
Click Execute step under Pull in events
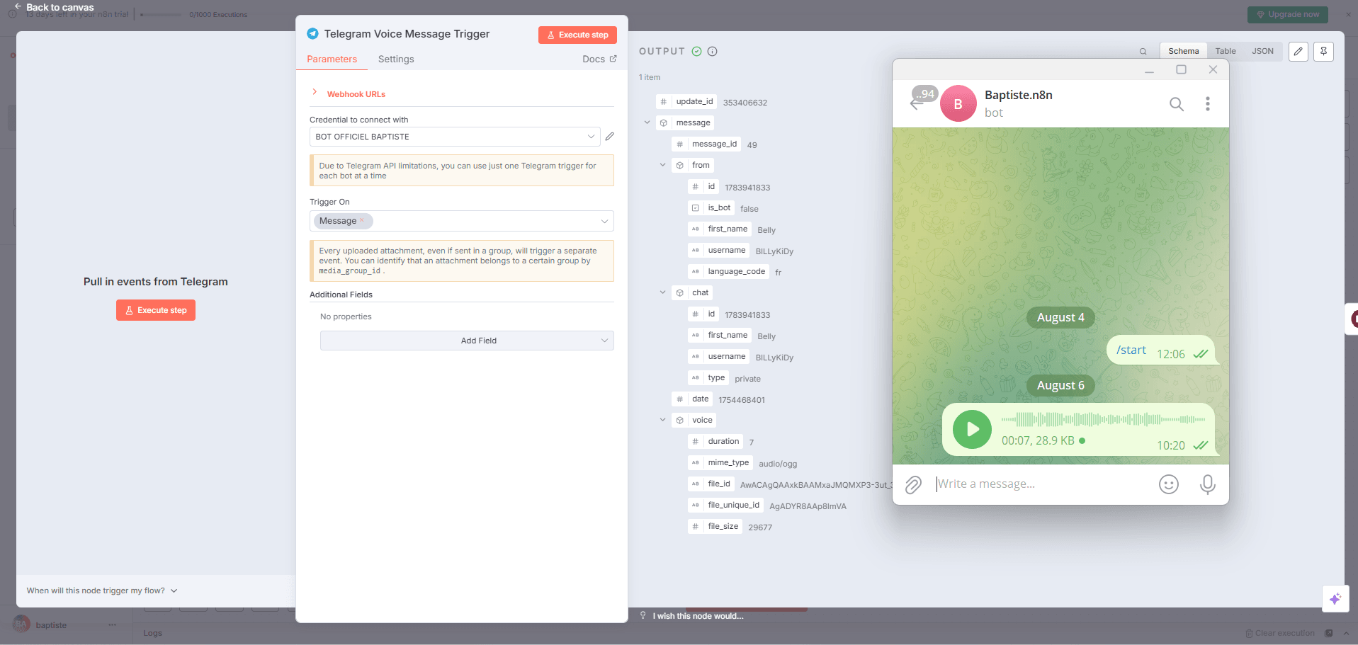(156, 310)
